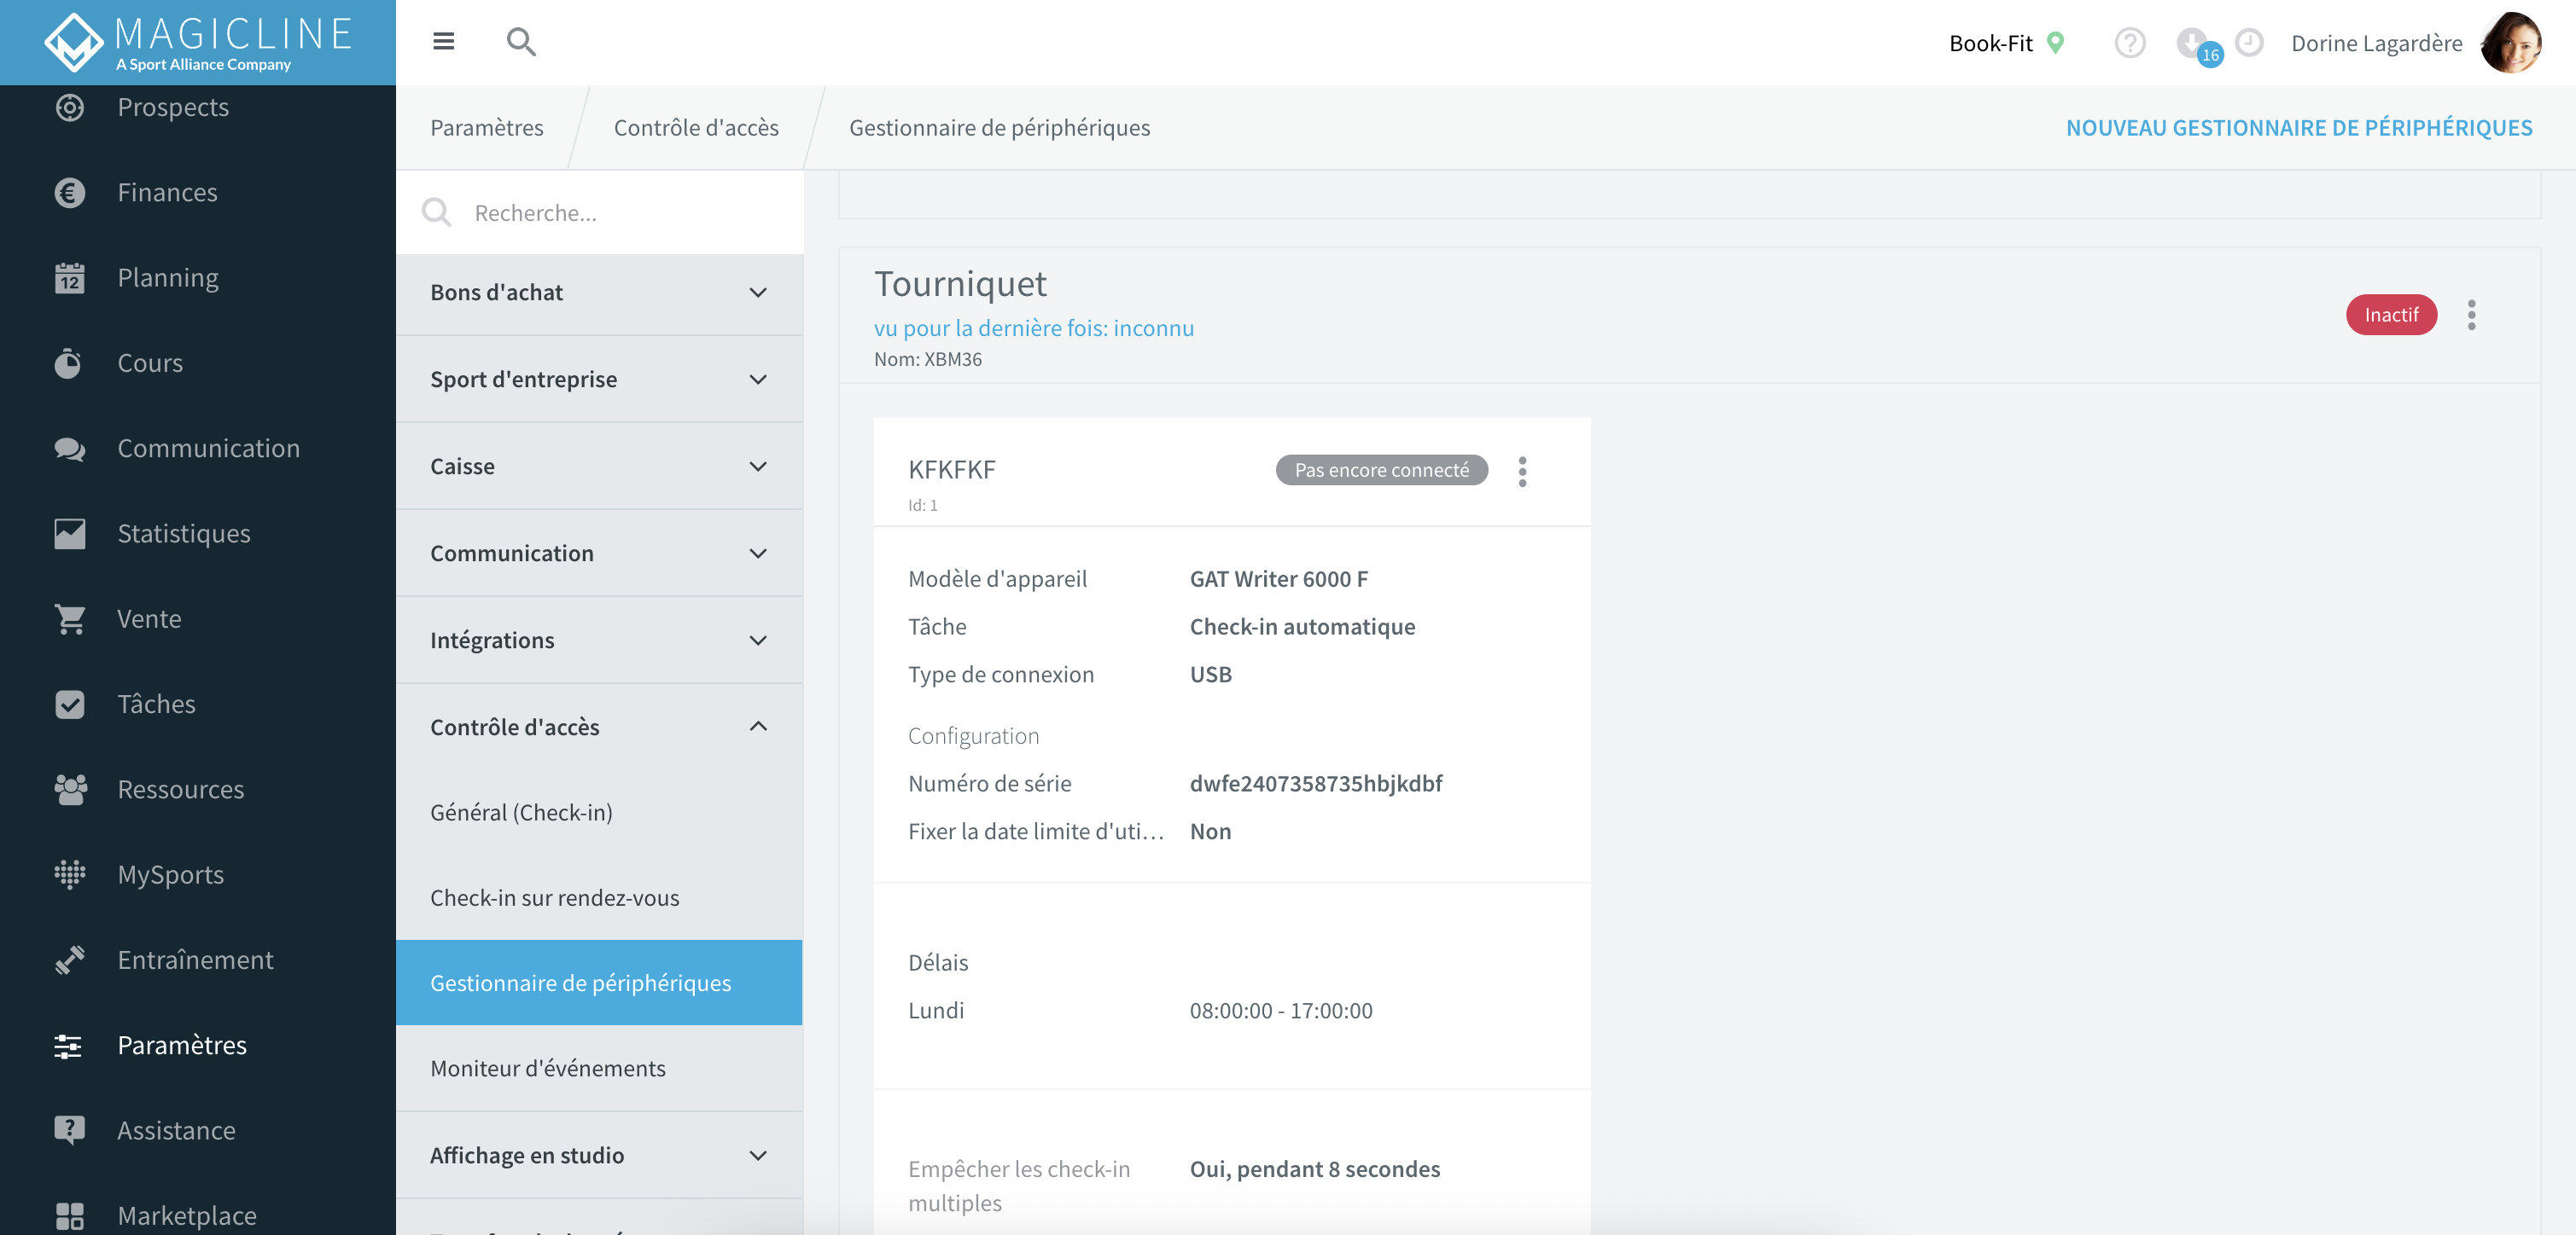The image size is (2576, 1235).
Task: Select Moniteur d'événements item
Action: [599, 1068]
